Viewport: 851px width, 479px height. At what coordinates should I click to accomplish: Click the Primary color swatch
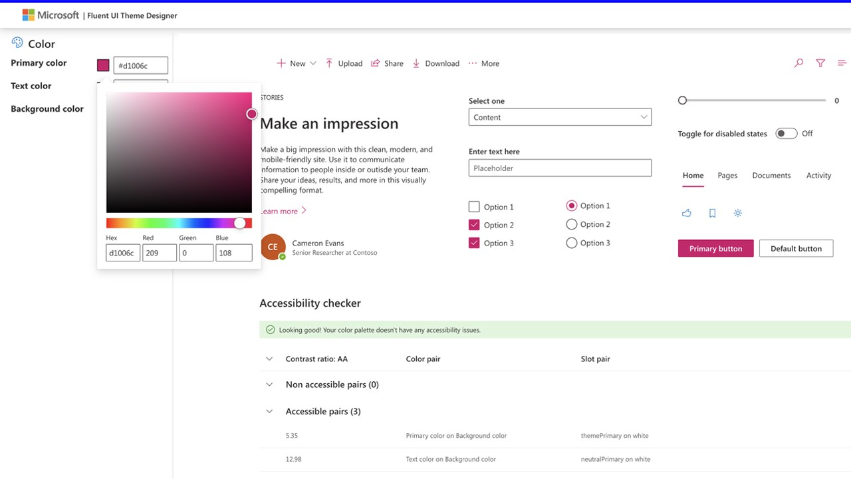pyautogui.click(x=103, y=65)
